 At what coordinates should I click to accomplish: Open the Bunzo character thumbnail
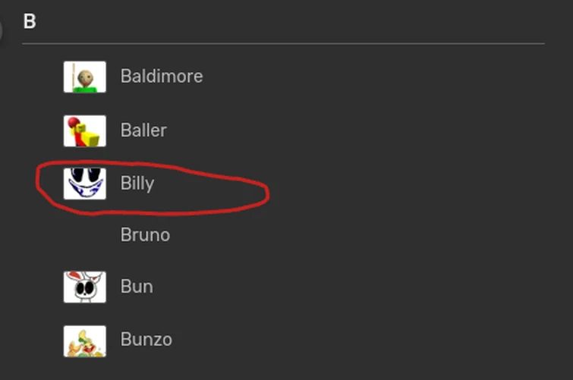[x=84, y=341]
